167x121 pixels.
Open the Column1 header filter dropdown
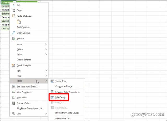pyautogui.click(x=14, y=2)
